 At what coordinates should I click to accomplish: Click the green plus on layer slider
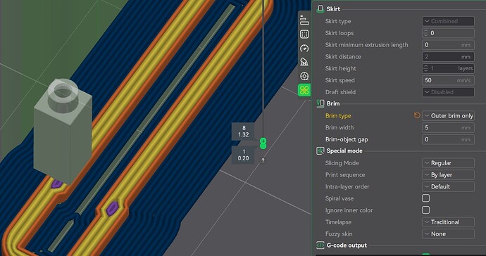click(263, 141)
